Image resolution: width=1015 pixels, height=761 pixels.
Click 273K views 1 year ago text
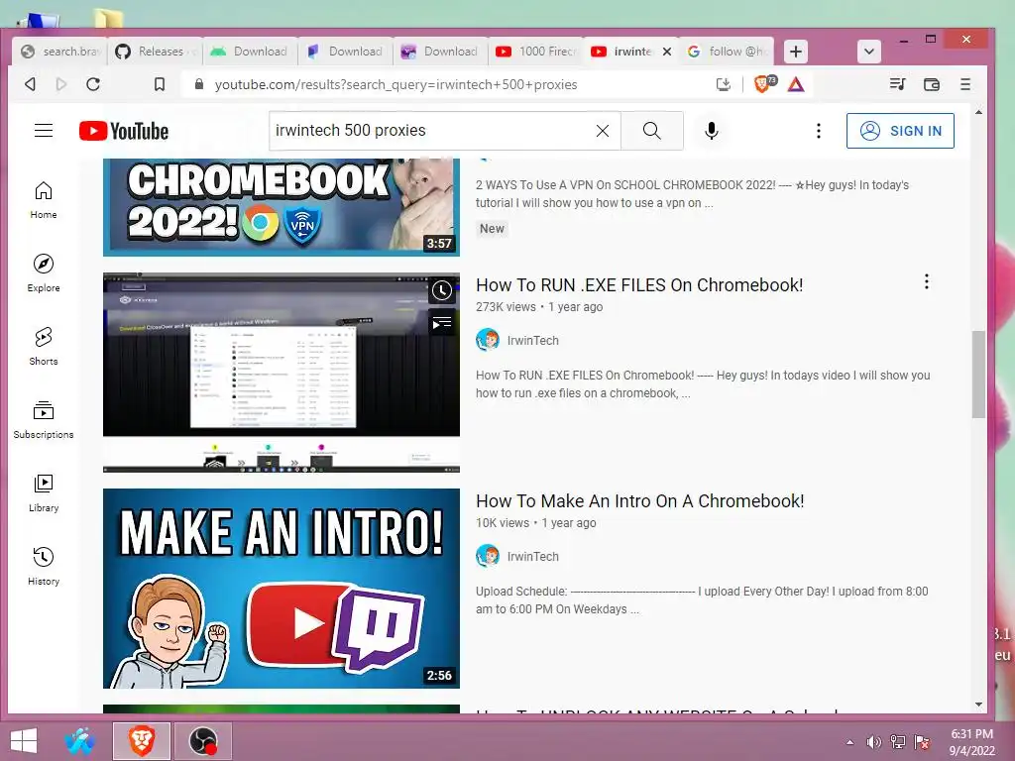pos(539,307)
